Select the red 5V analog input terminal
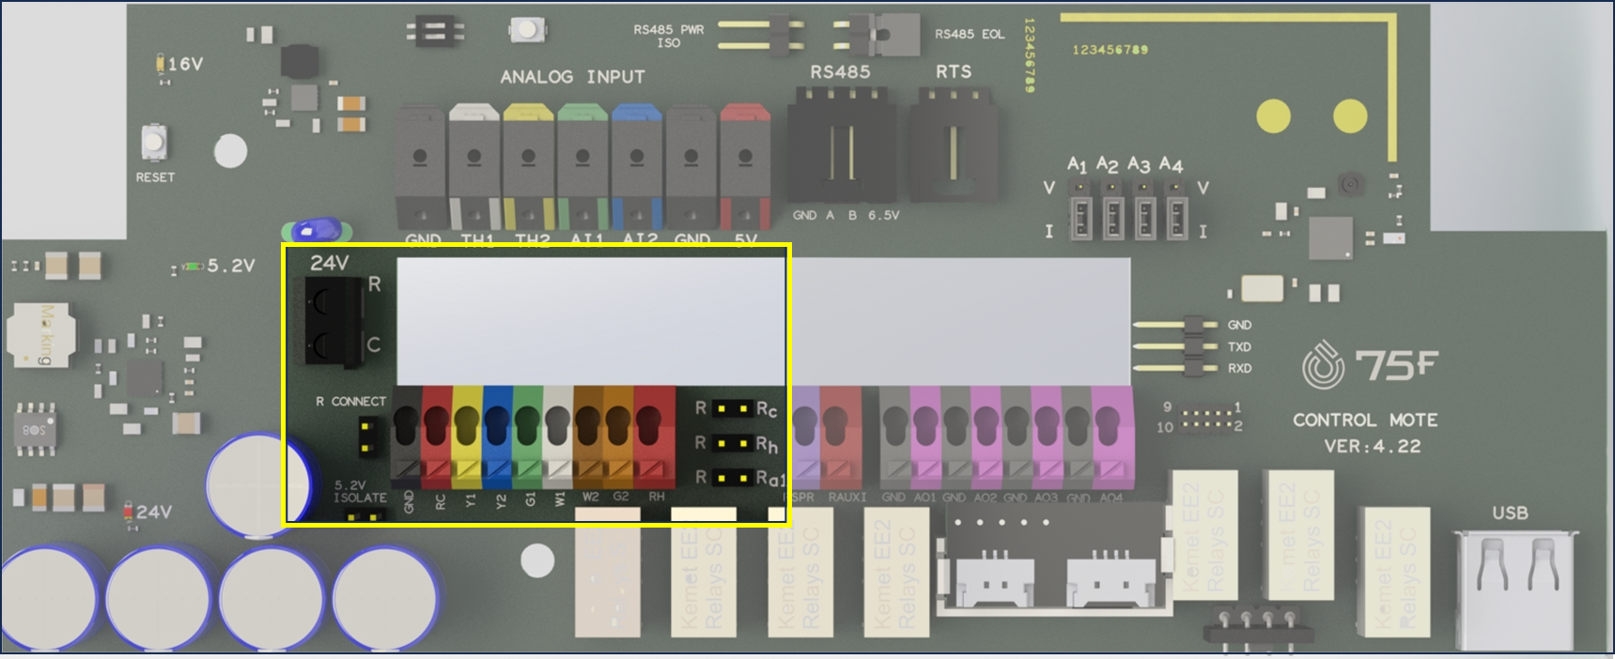The image size is (1615, 659). pos(745,167)
